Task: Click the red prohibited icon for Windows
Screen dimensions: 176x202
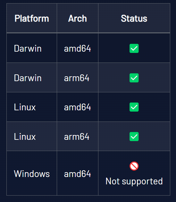Action: (134, 166)
